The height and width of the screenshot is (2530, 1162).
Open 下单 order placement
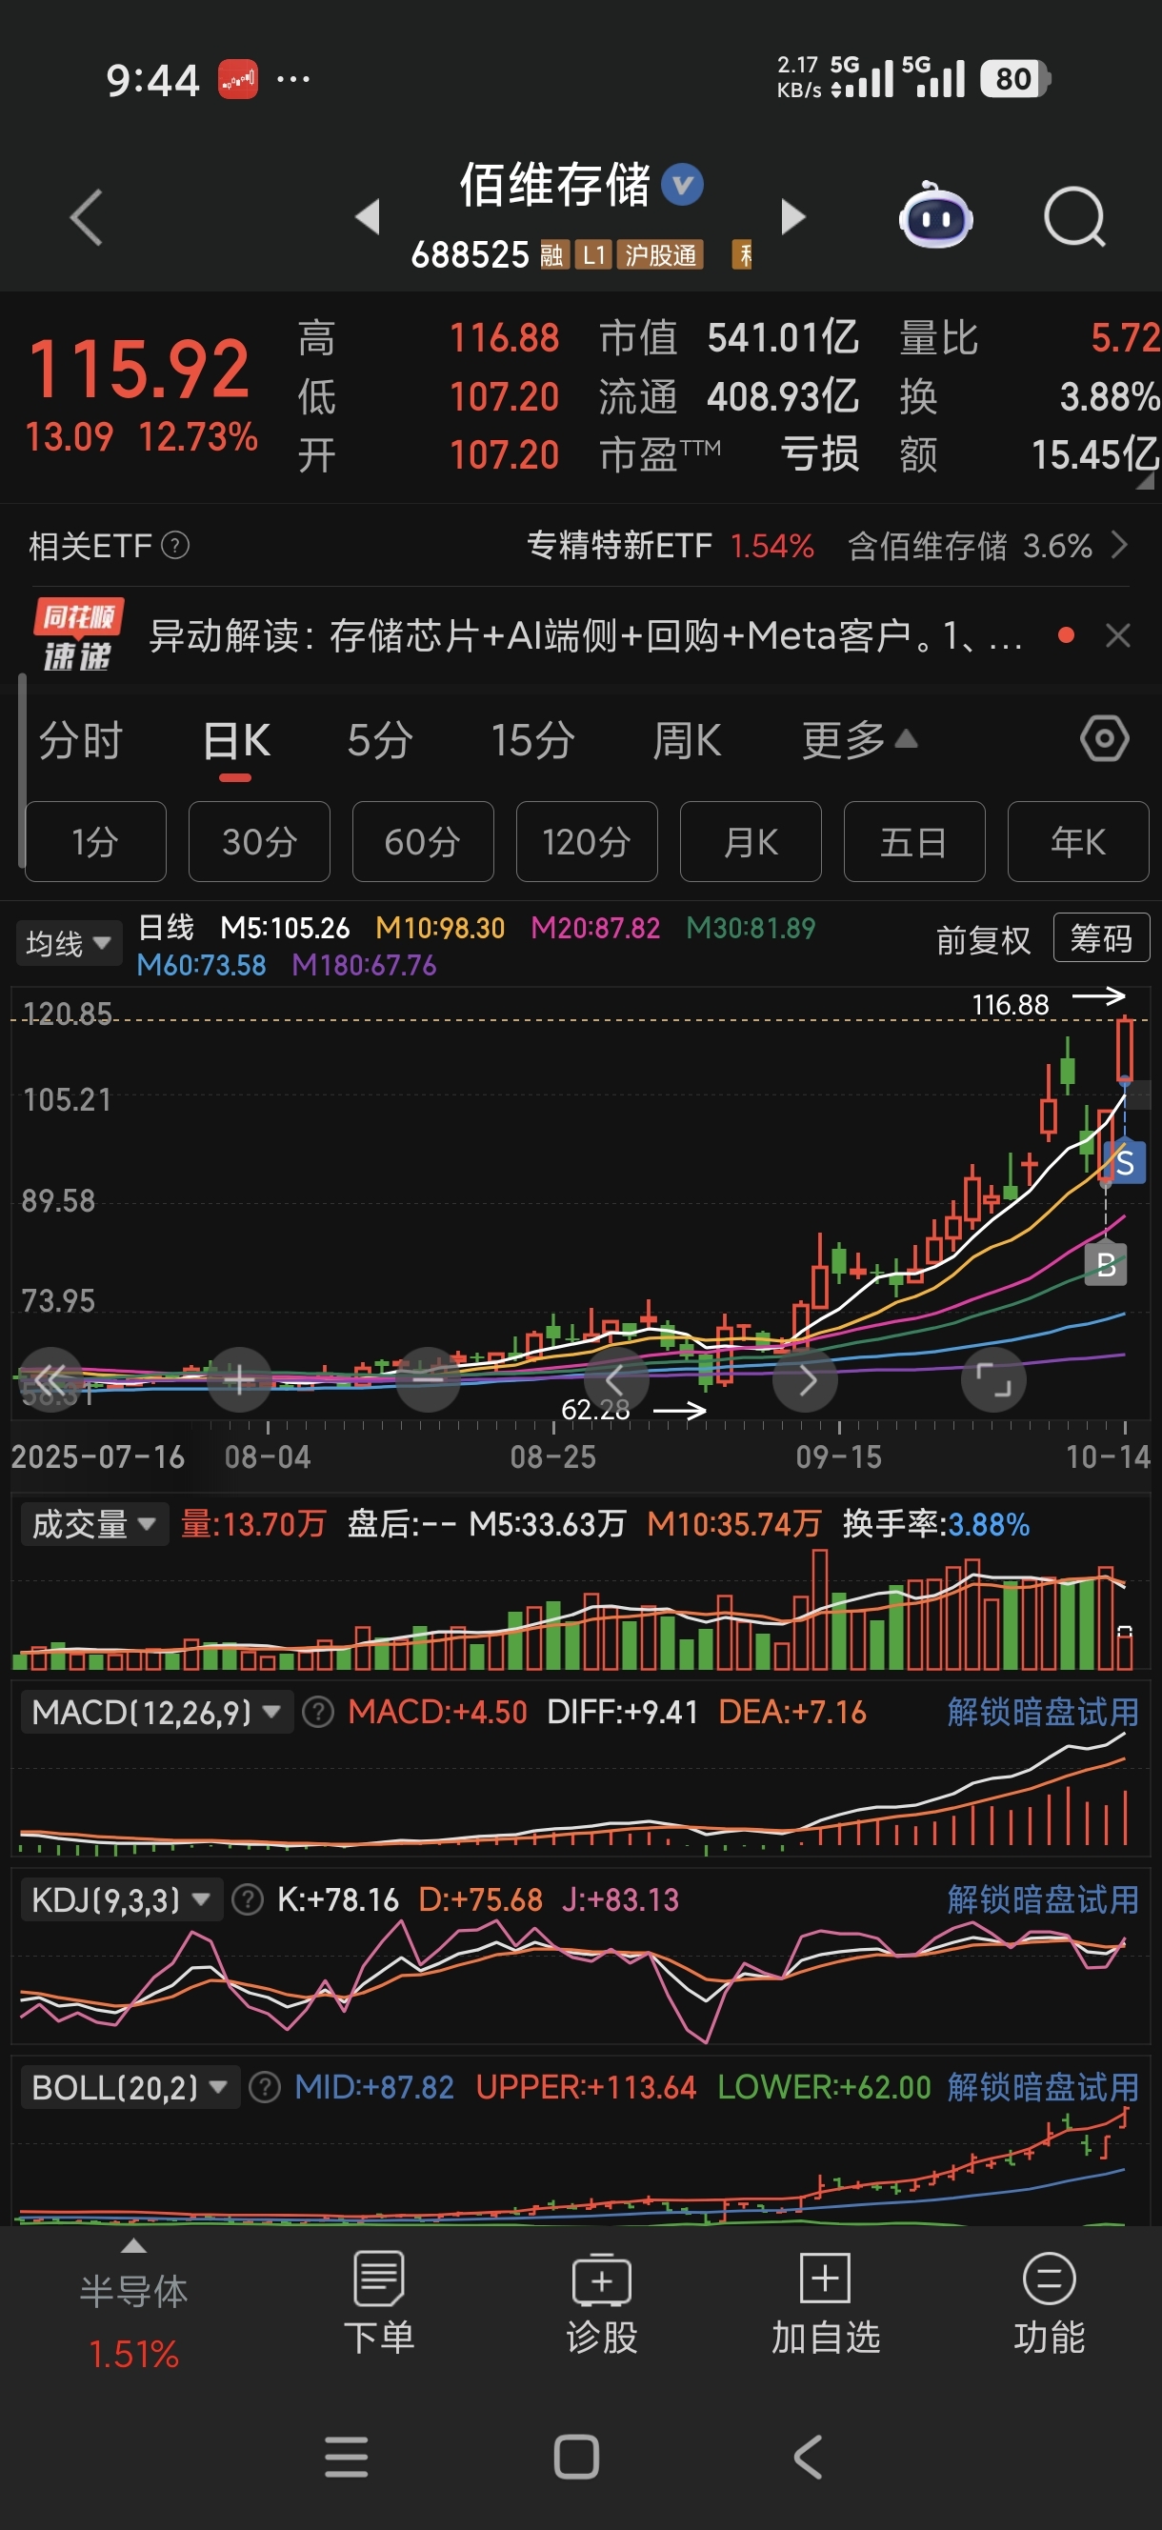(378, 2303)
